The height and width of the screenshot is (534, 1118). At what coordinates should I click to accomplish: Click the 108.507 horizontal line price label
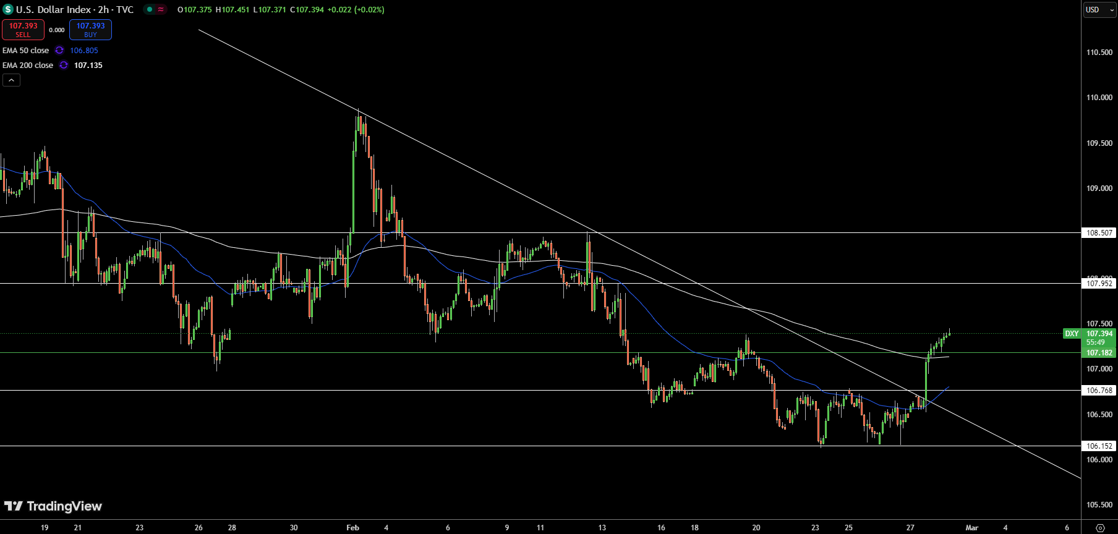1099,233
